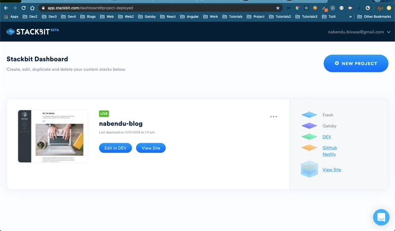Click the green DEV layer icon

pyautogui.click(x=310, y=137)
